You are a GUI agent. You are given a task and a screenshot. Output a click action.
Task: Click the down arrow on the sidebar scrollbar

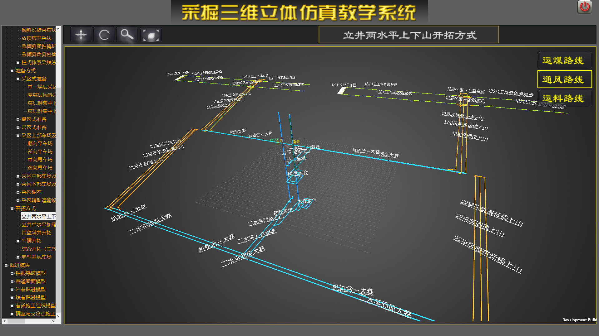pos(58,315)
